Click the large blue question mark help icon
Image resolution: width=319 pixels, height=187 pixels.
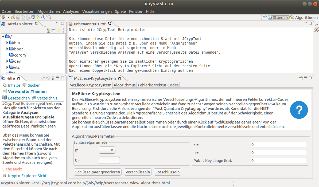(299, 110)
